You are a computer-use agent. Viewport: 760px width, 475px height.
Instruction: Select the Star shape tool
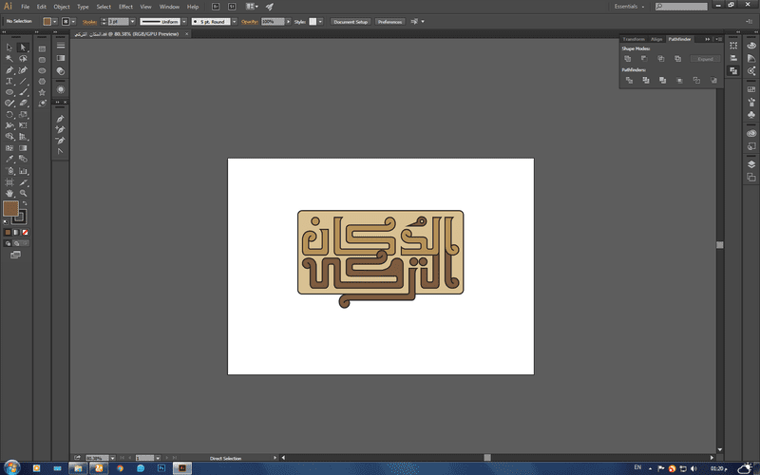43,92
